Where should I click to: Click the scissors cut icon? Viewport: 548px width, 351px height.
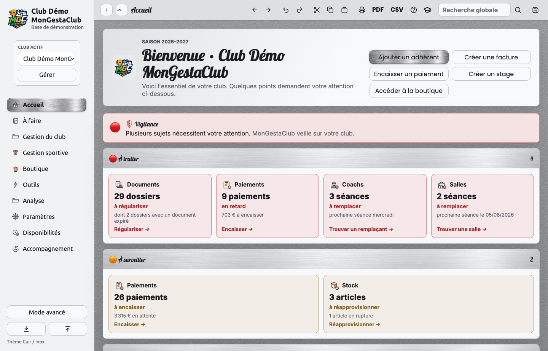tap(317, 10)
